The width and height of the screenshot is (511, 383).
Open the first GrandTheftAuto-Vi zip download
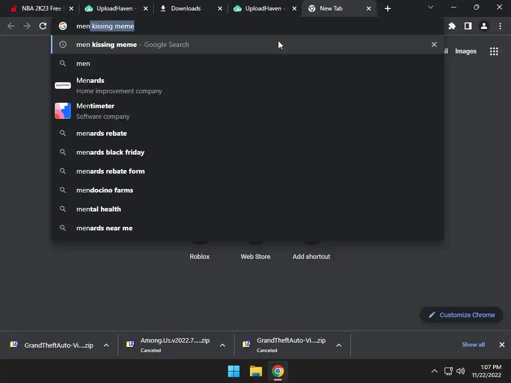[52, 345]
